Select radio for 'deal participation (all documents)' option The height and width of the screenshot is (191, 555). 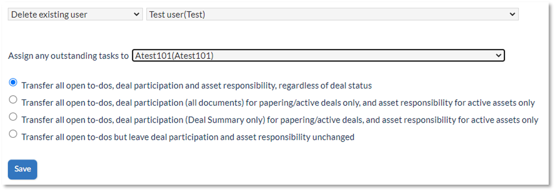coord(13,99)
